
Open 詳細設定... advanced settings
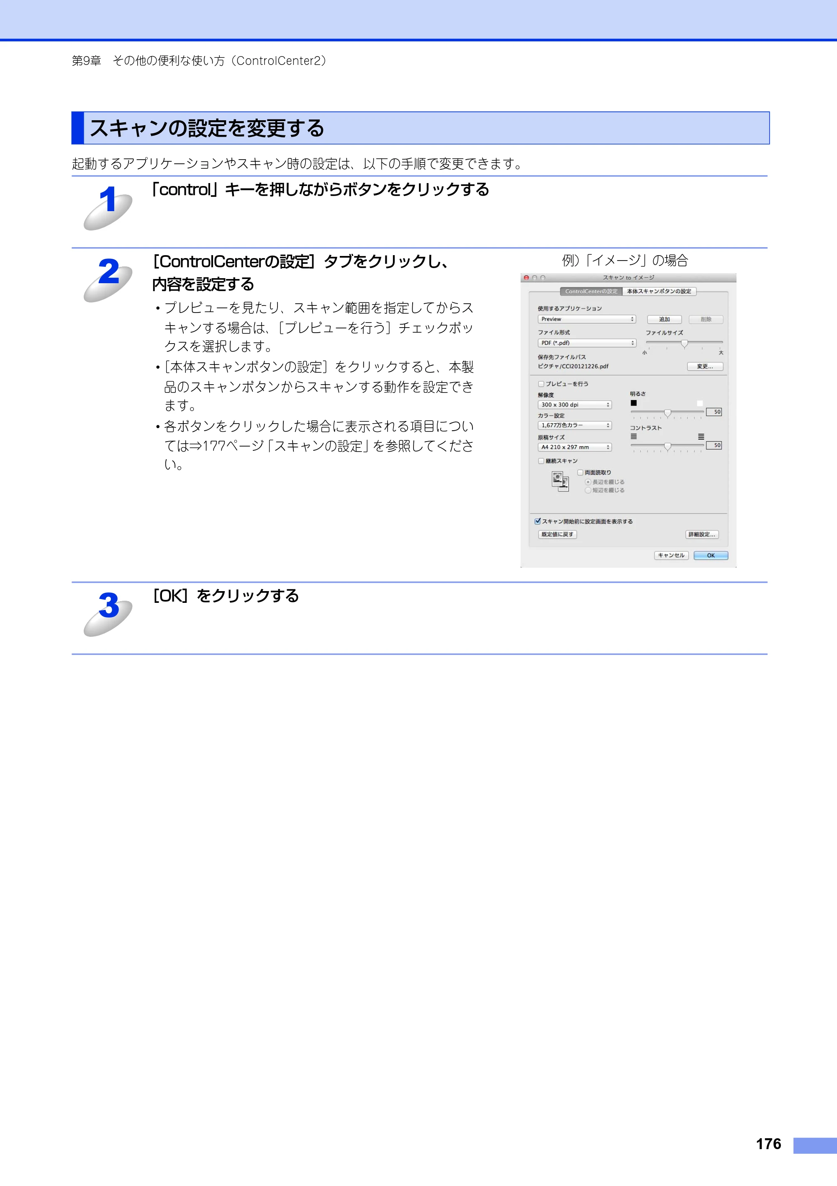click(702, 535)
